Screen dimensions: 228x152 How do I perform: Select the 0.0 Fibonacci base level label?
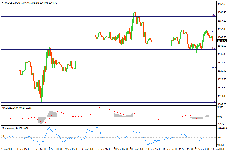(x=214, y=101)
